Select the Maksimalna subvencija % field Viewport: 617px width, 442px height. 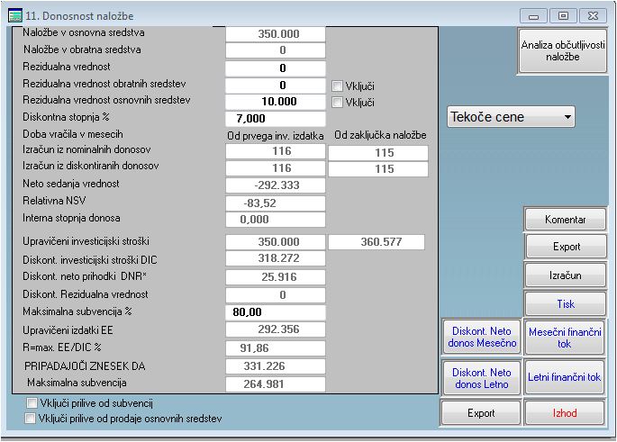click(275, 311)
